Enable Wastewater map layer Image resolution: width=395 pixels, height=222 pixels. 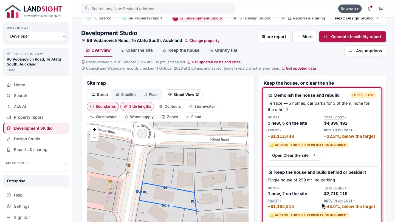(103, 117)
